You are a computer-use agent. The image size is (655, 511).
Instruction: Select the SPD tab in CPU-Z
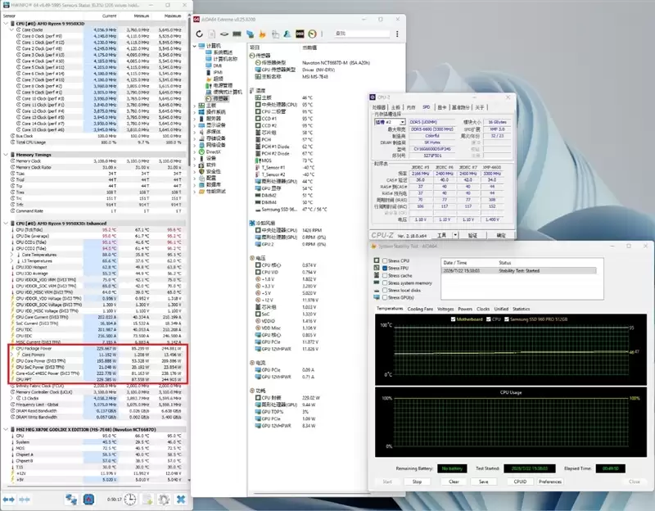click(426, 107)
